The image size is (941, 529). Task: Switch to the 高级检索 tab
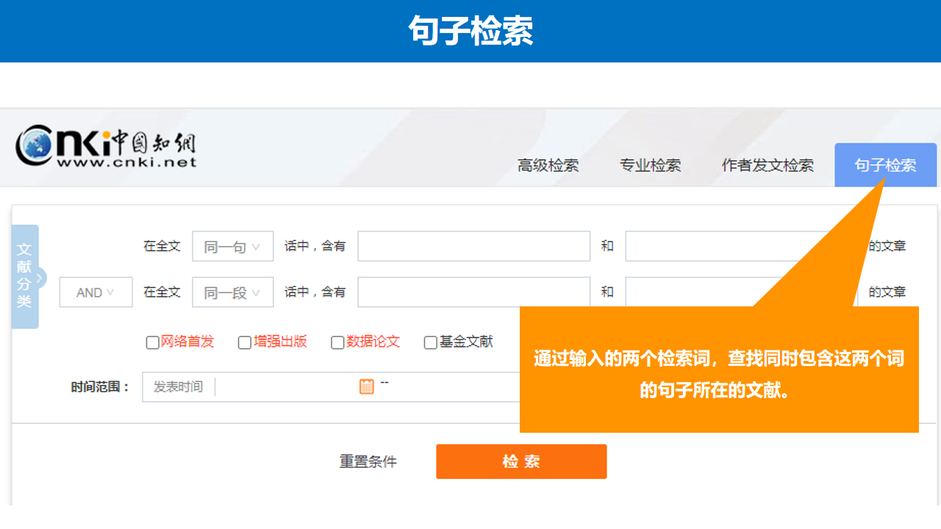click(x=548, y=165)
